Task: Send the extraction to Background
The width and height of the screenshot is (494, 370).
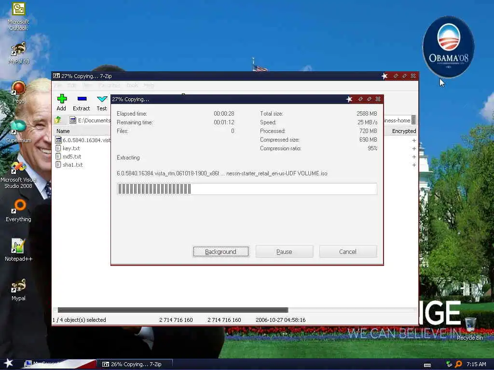Action: [220, 251]
